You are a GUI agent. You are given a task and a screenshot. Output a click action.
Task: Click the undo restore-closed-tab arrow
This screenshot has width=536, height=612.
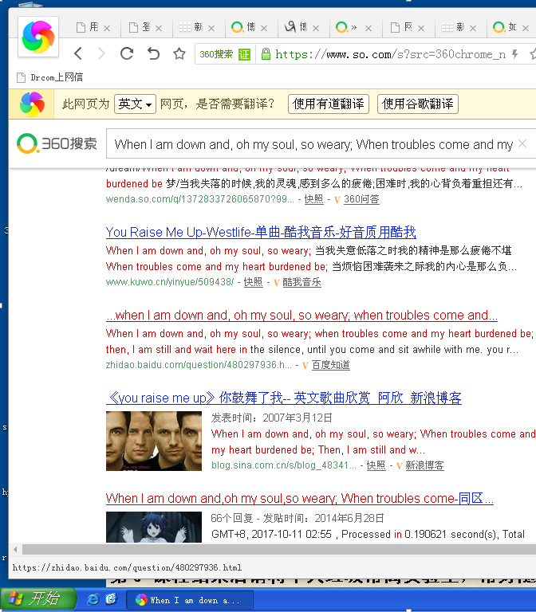(153, 53)
